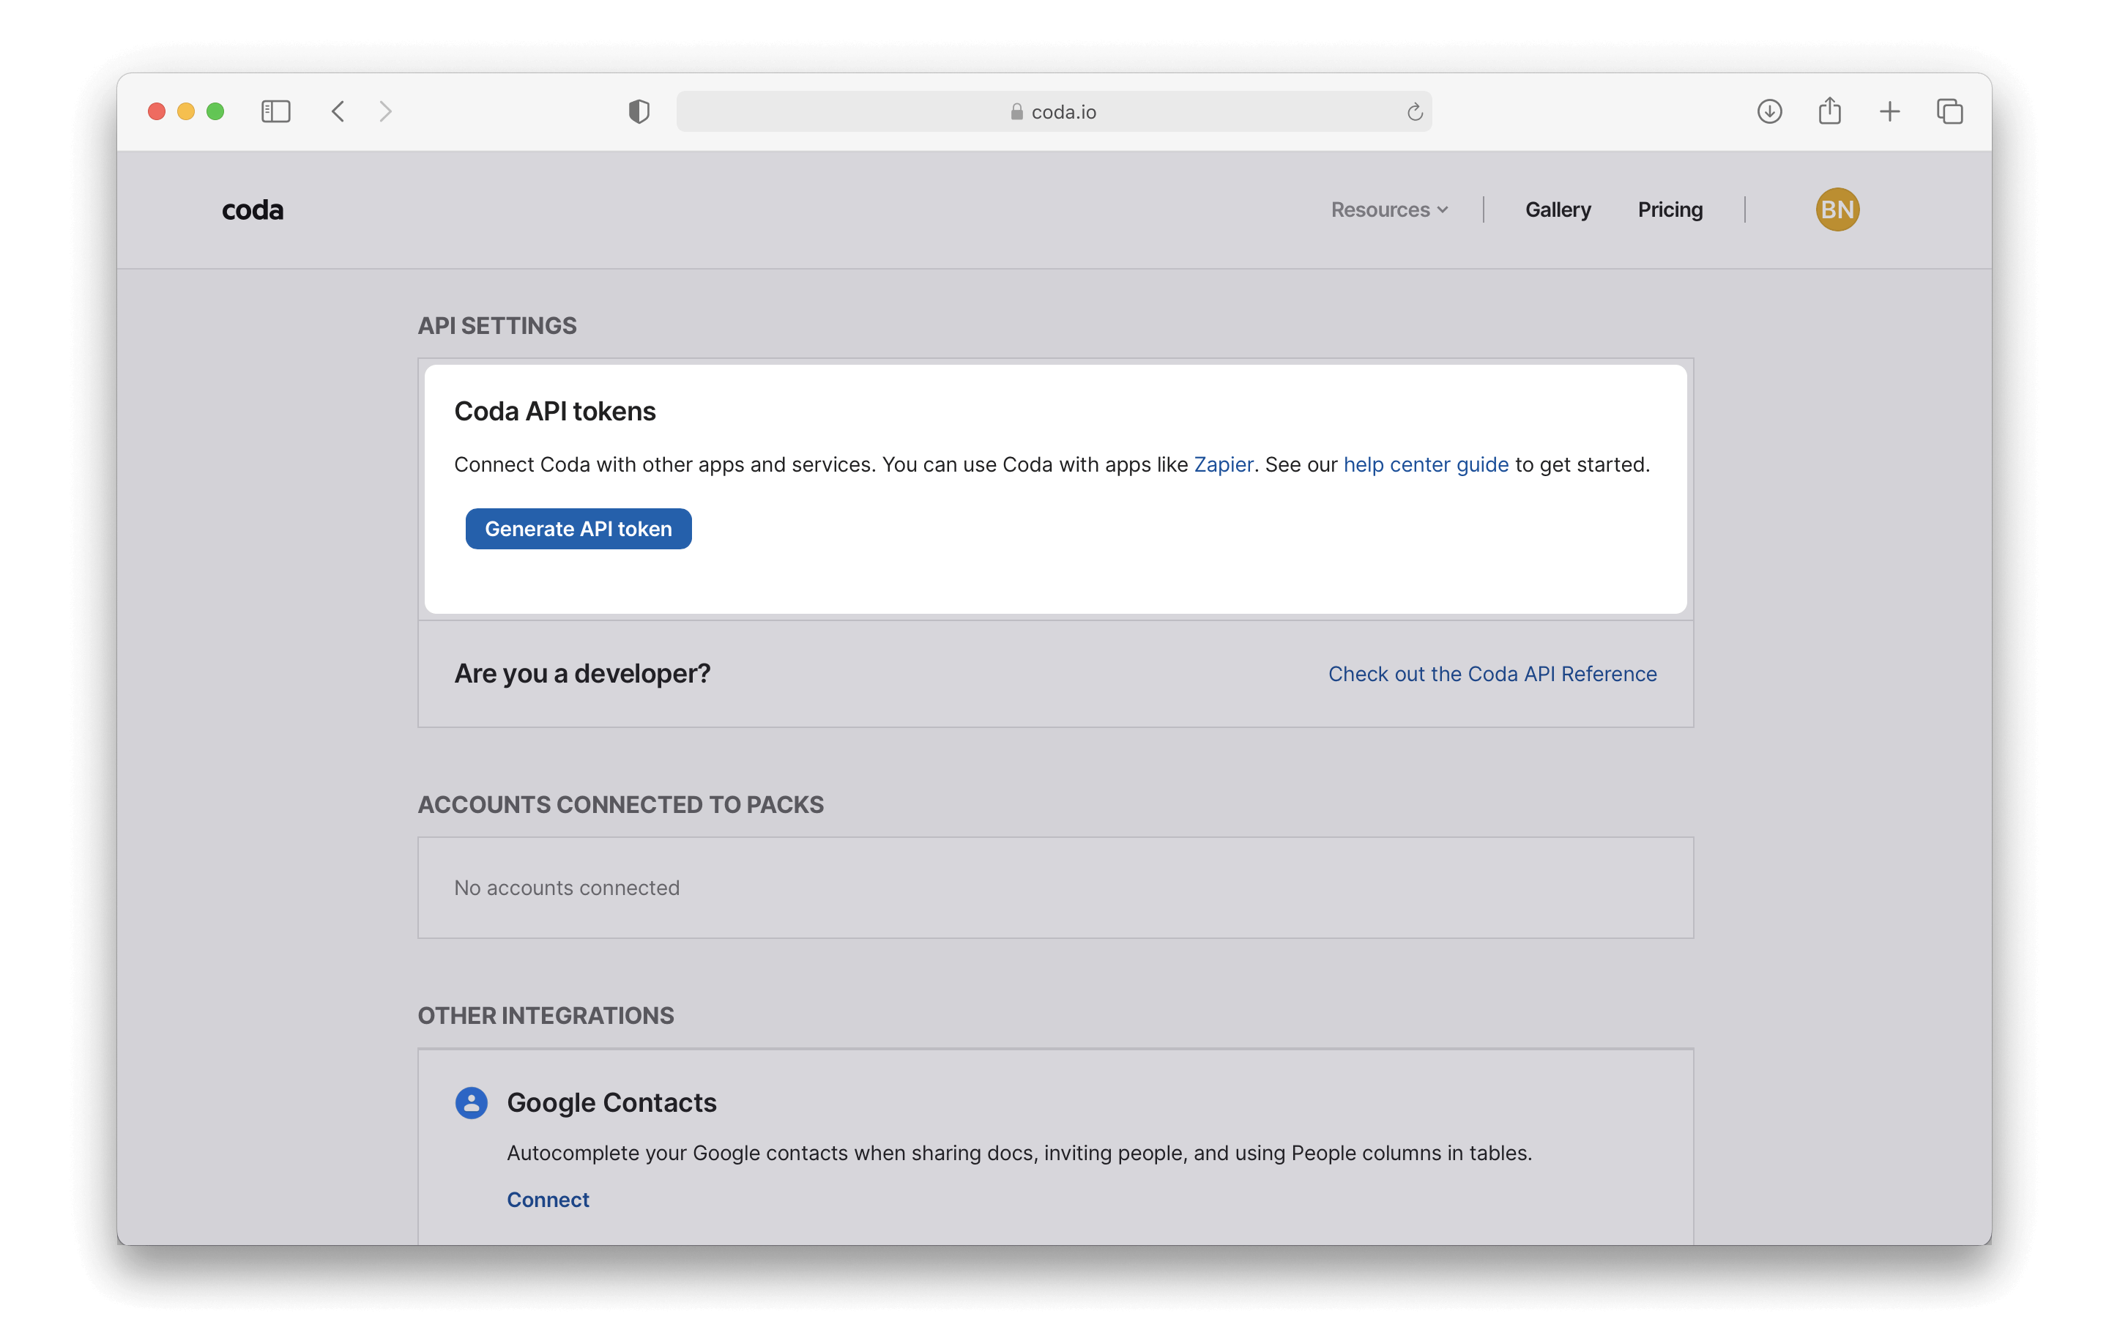Go back with the browser back arrow
2109x1333 pixels.
coord(338,111)
